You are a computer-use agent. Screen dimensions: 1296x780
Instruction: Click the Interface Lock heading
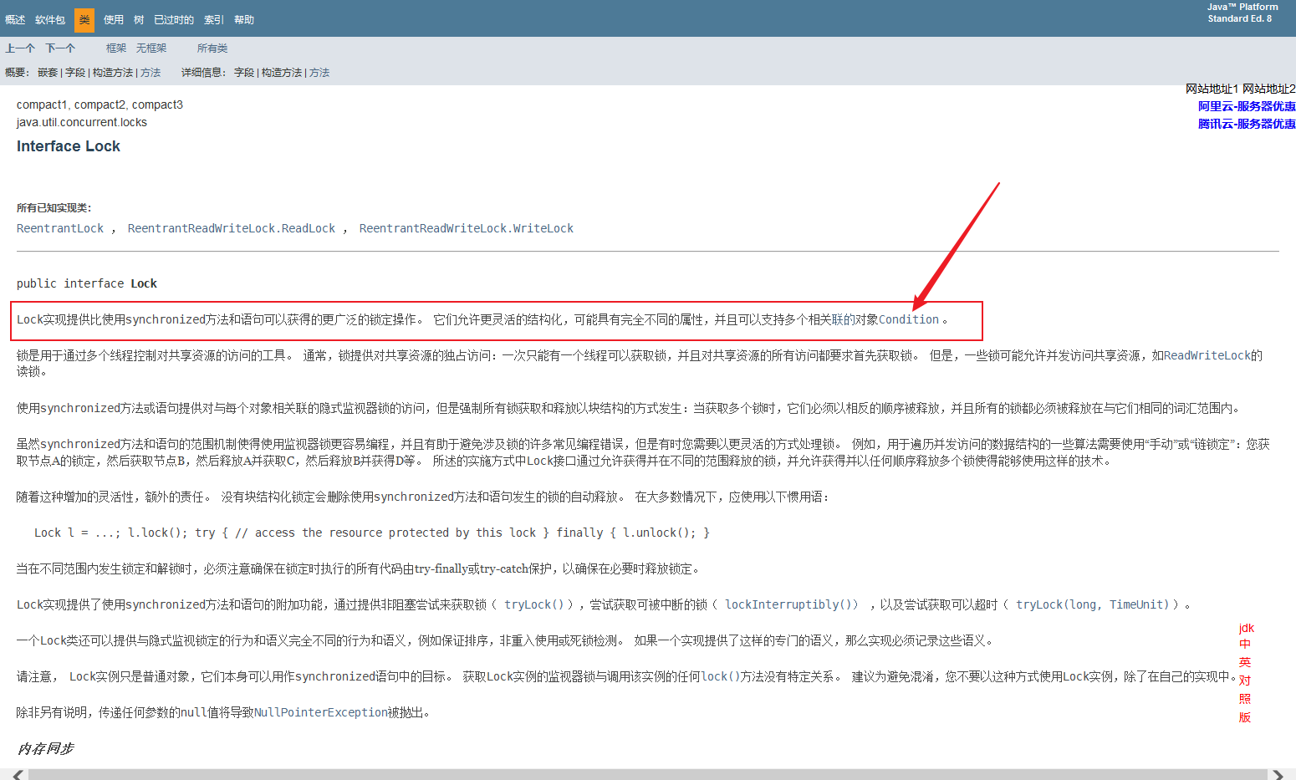tap(69, 146)
